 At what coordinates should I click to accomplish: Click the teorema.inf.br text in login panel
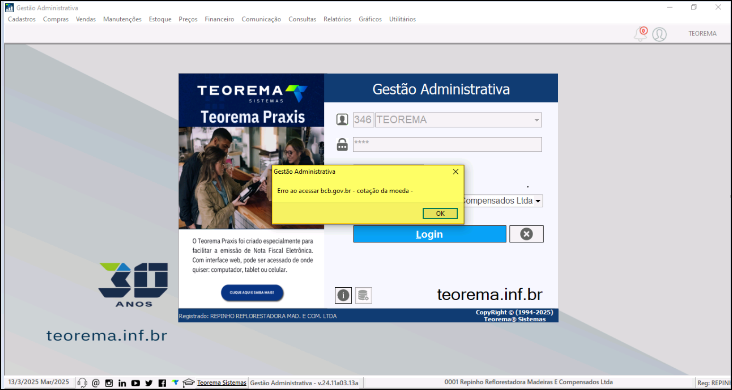tap(490, 294)
